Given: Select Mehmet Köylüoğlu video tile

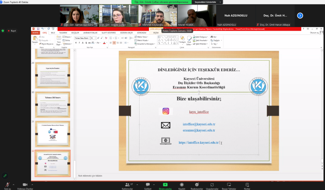Looking at the screenshot, I should pyautogui.click(x=157, y=16).
